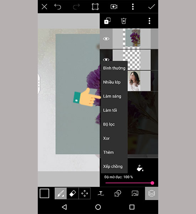Choose the Làm sáng blend mode

coord(112,96)
